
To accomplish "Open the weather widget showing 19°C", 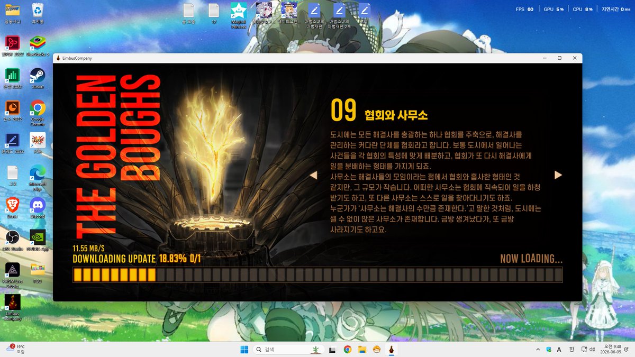I will click(x=15, y=349).
